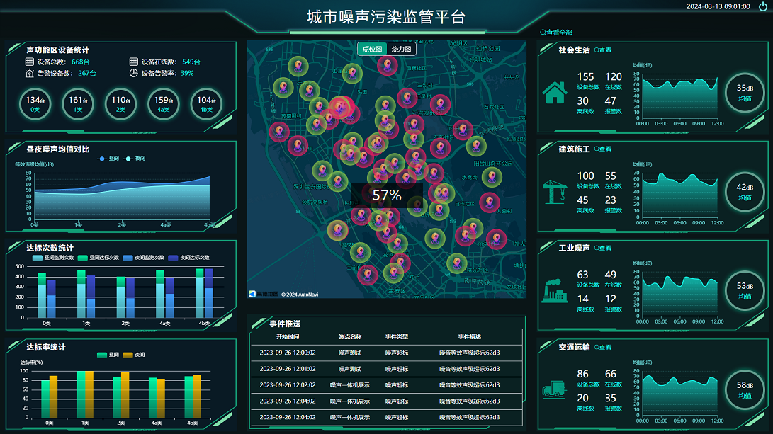Click the power logout icon
The width and height of the screenshot is (773, 434).
tap(762, 6)
